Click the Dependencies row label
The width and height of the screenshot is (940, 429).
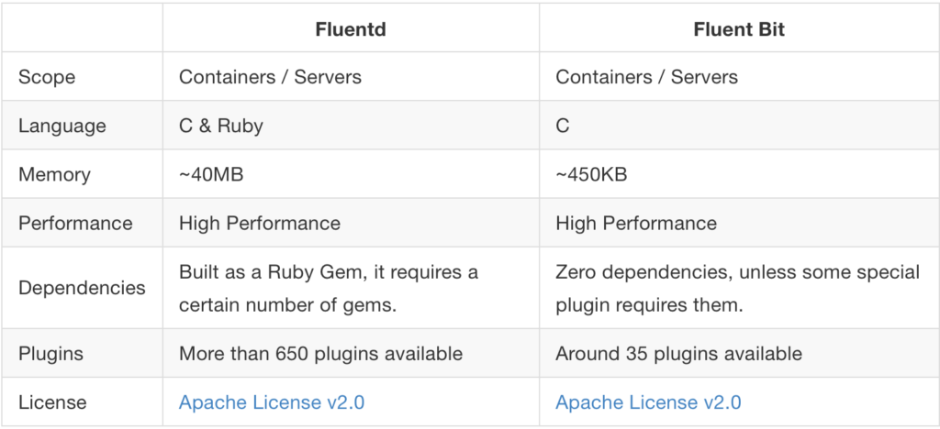coord(82,288)
